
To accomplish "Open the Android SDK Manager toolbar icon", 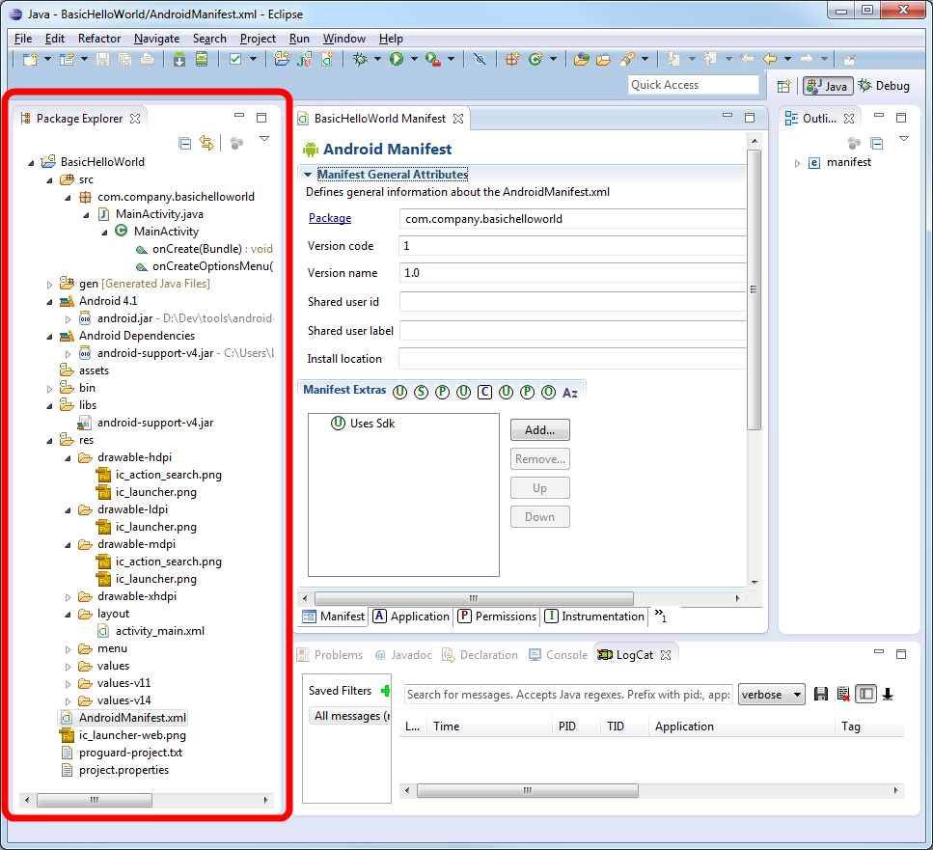I will (x=179, y=59).
